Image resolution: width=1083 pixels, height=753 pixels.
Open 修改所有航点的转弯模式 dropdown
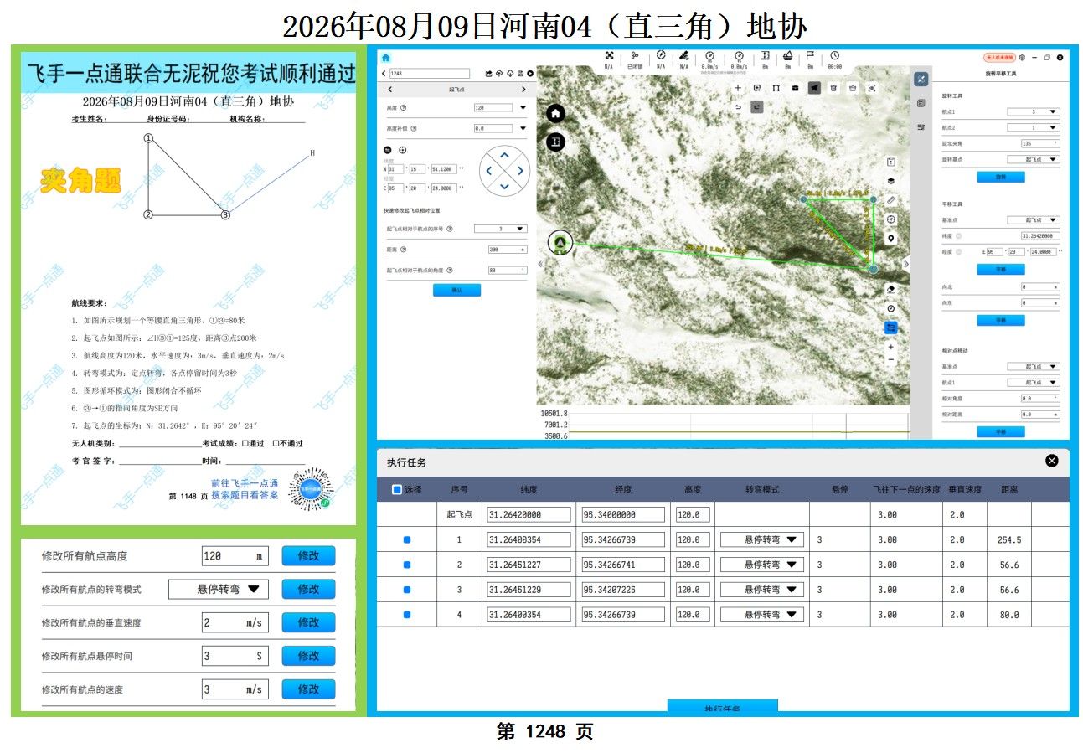219,589
